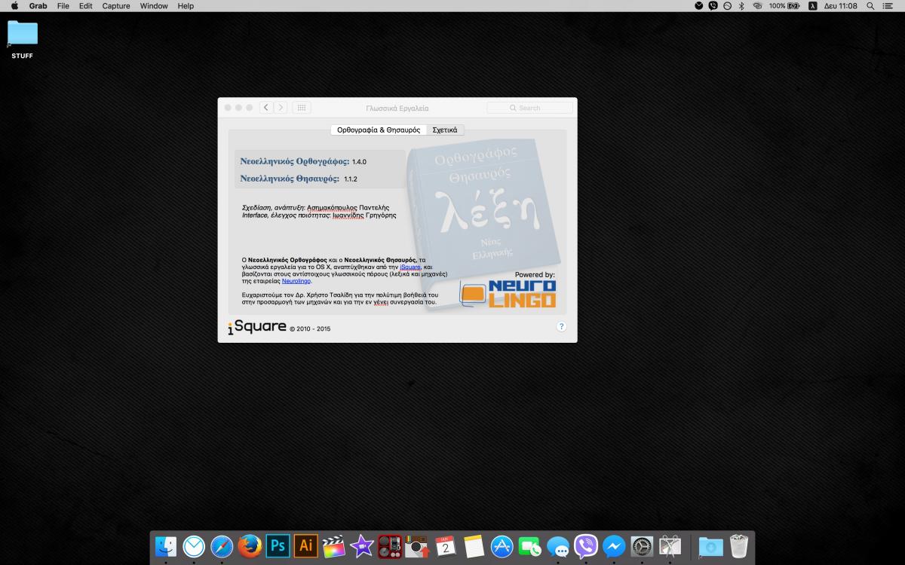Open the Capture menu

coord(116,5)
